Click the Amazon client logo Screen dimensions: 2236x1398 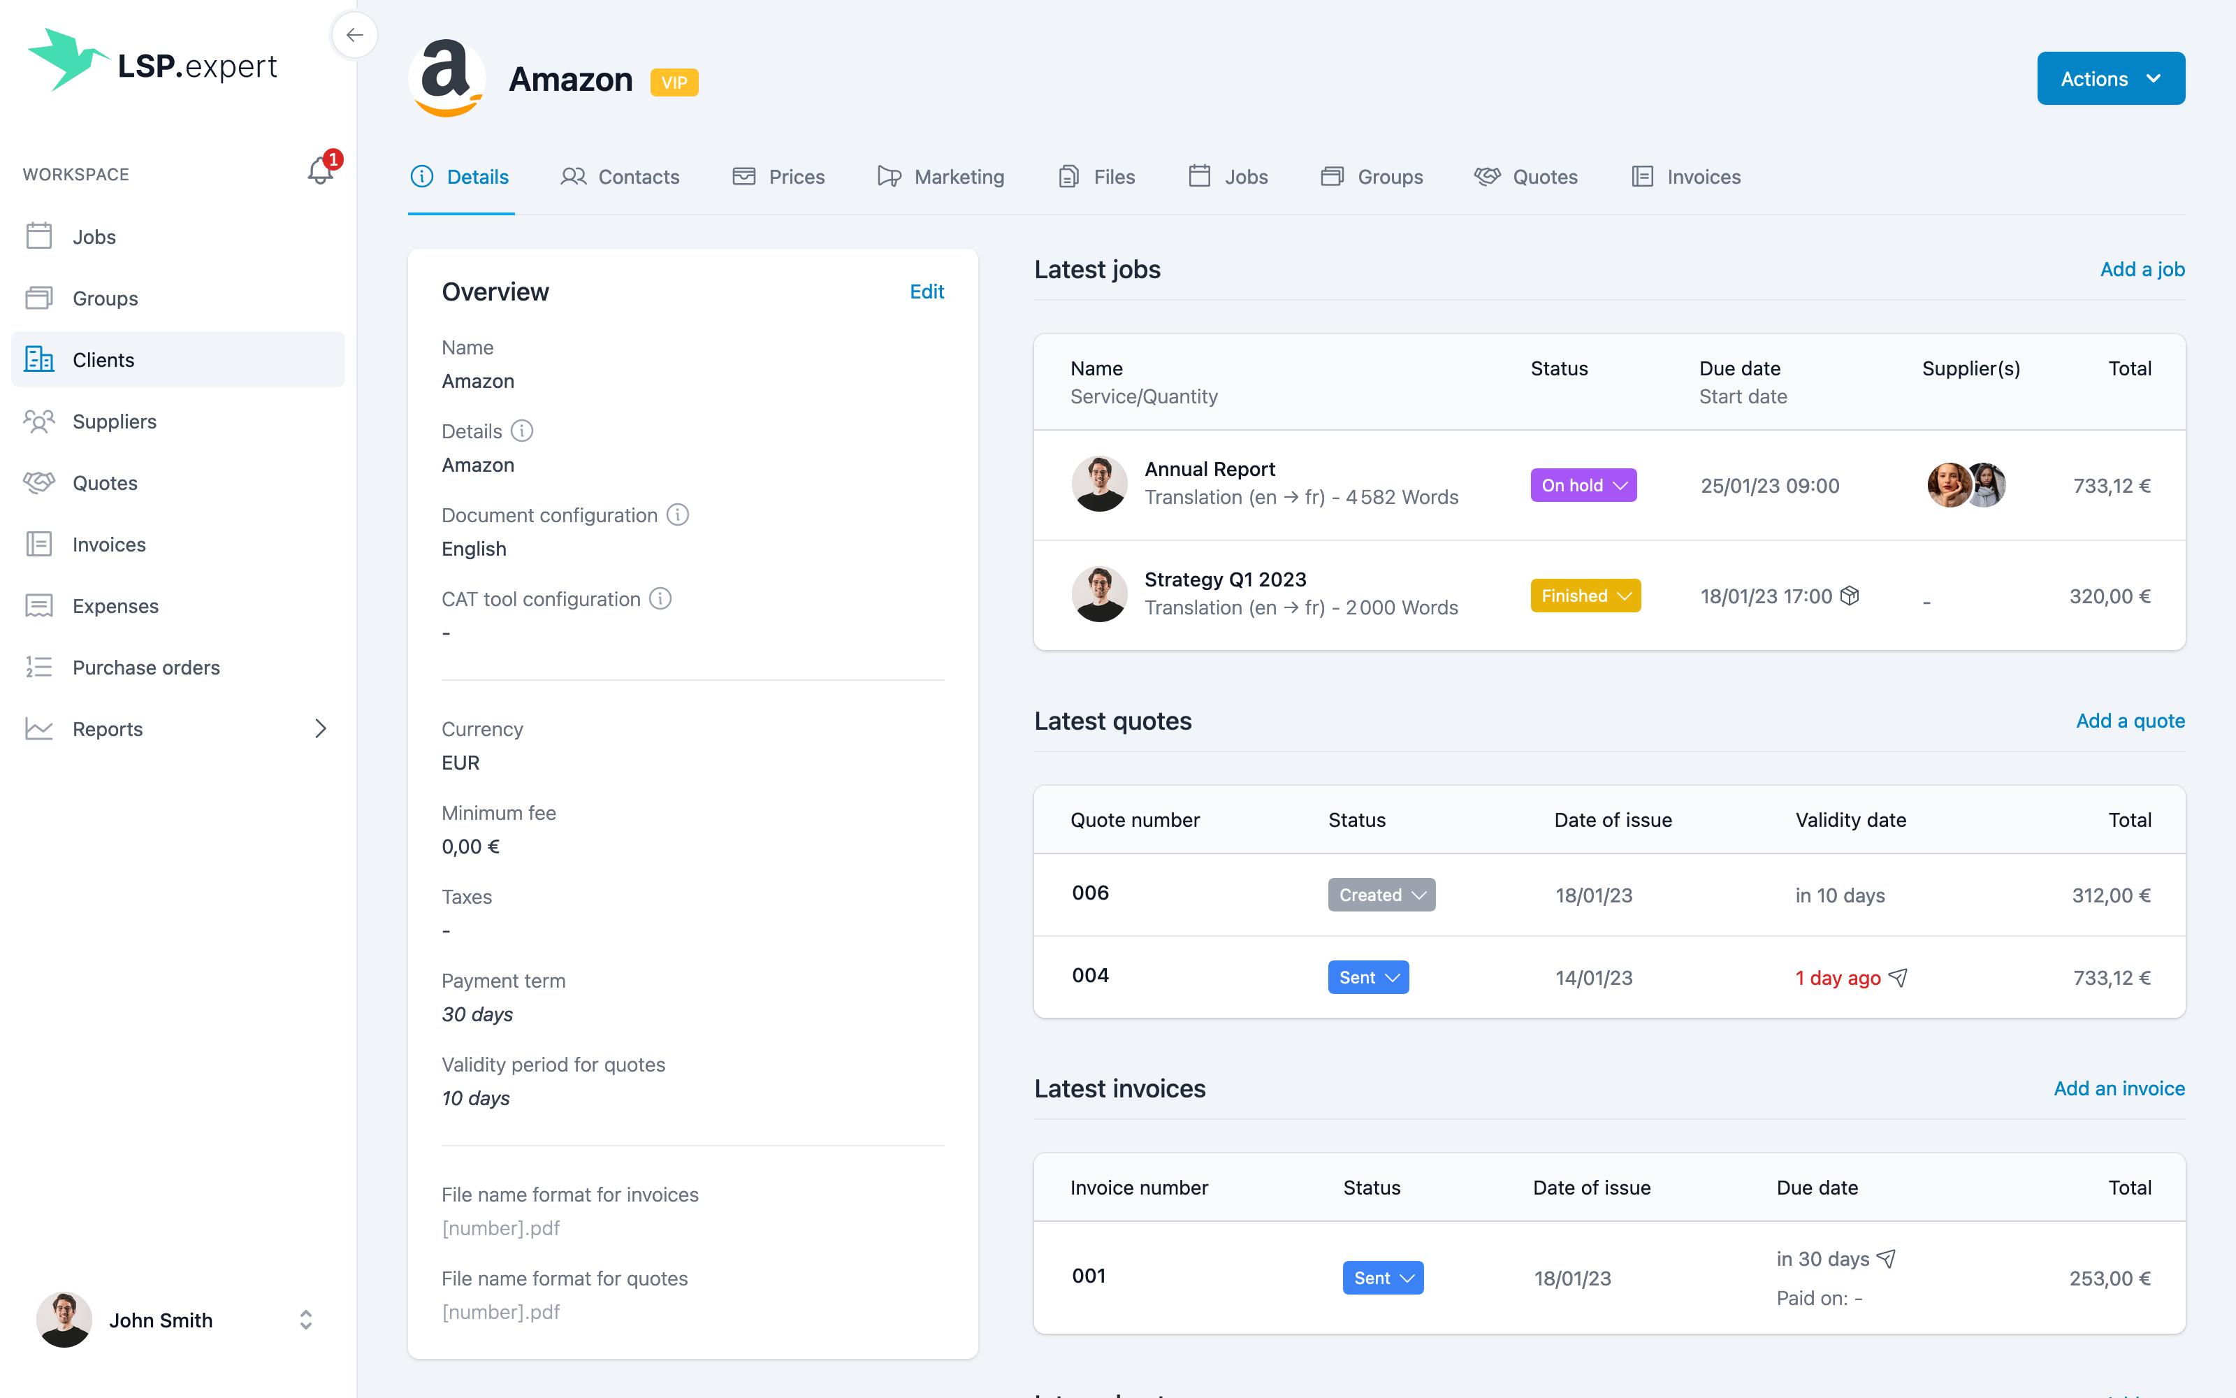[447, 78]
